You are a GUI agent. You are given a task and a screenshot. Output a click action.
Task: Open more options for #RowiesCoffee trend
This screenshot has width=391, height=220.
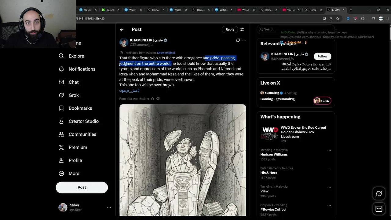tap(329, 205)
